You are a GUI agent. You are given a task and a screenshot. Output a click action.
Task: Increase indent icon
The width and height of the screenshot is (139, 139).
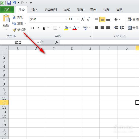click(x=122, y=28)
